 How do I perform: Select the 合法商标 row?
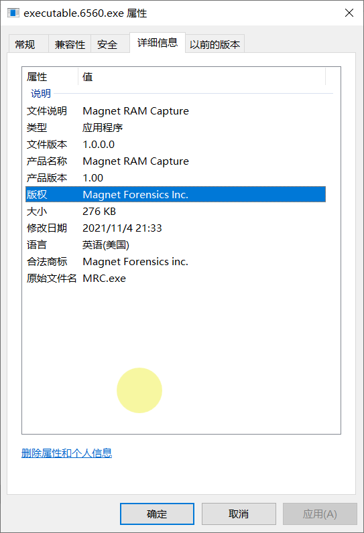(x=176, y=261)
